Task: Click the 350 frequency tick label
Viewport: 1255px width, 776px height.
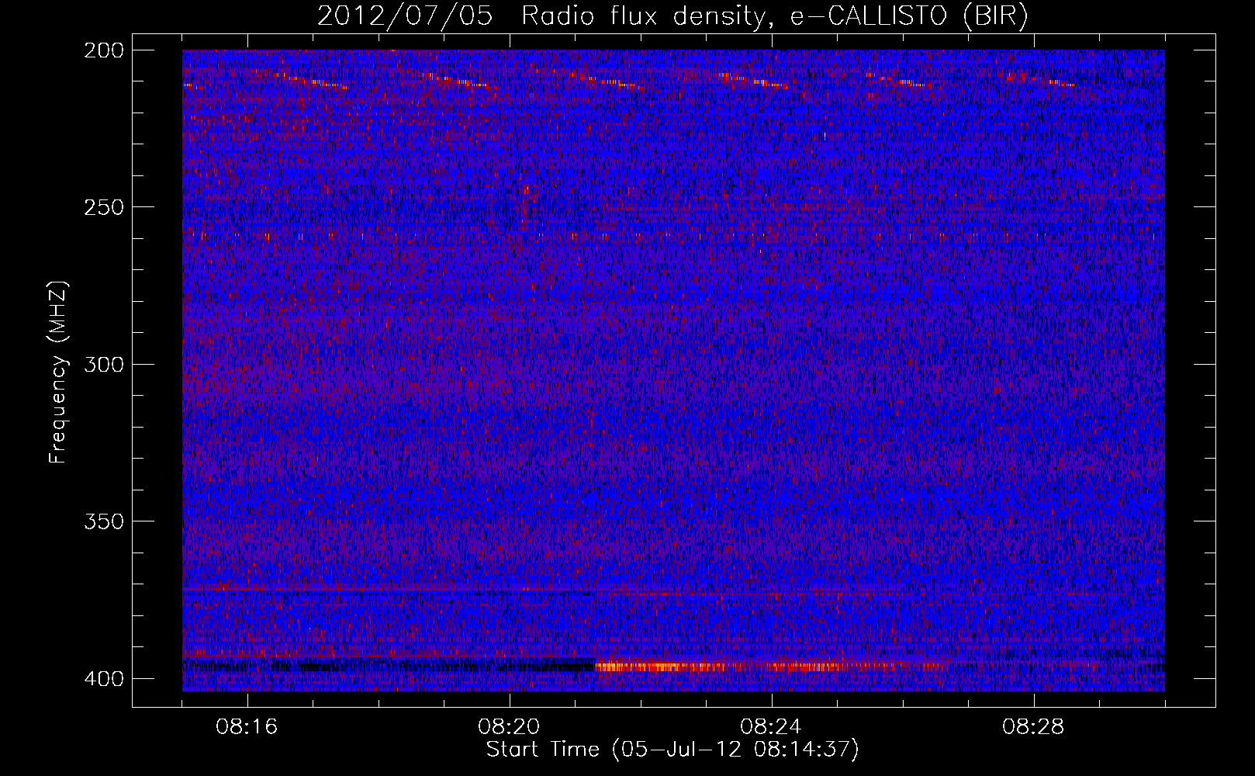Action: (103, 521)
